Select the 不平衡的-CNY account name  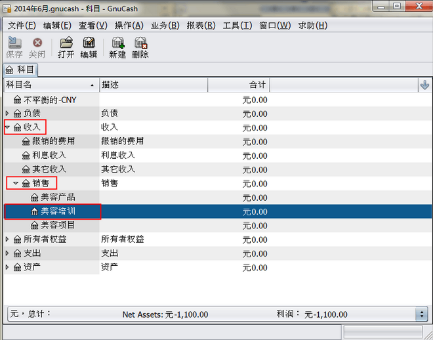coord(50,100)
